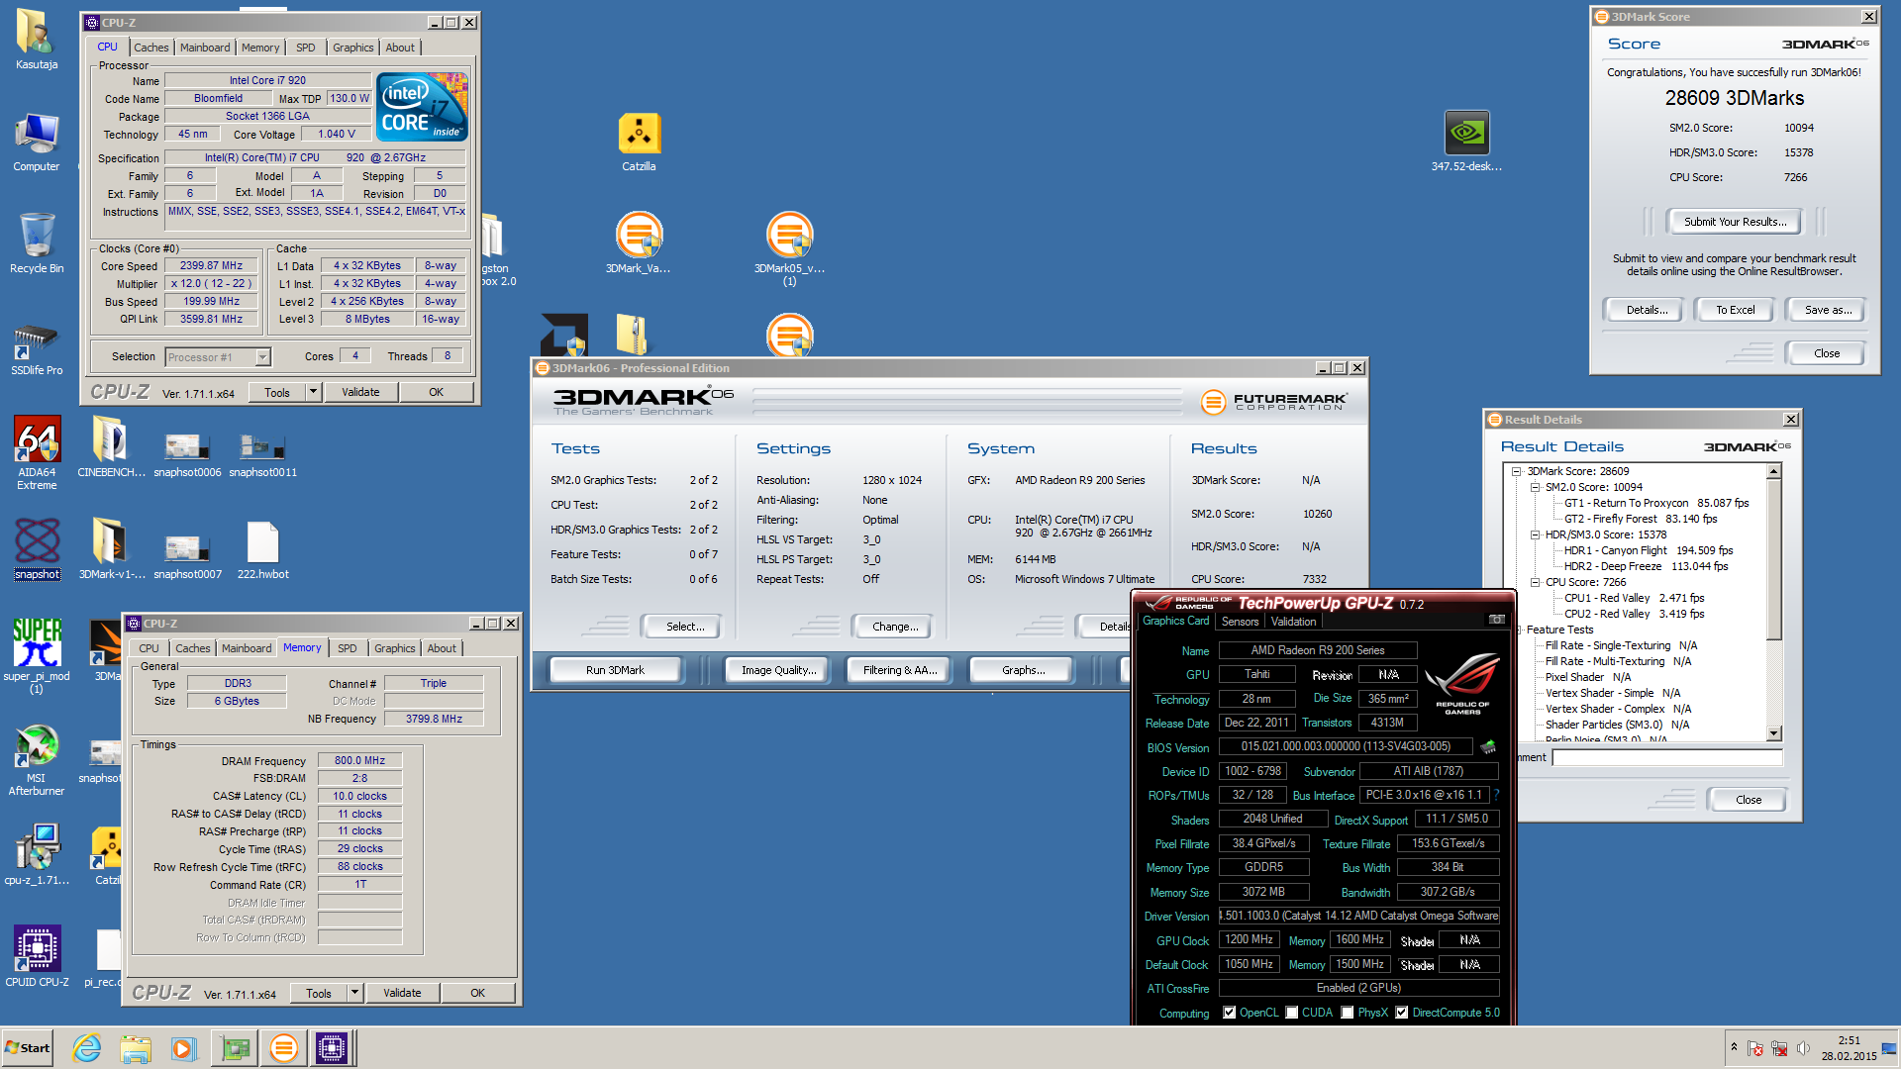Select the SSDlife Pro desktop icon
The height and width of the screenshot is (1069, 1901).
(37, 349)
